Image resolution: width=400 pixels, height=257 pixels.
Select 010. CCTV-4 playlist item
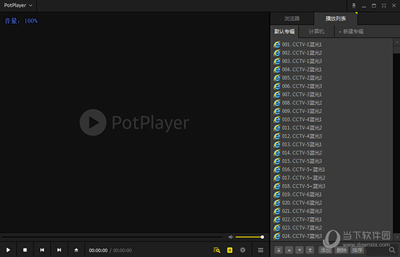point(331,119)
